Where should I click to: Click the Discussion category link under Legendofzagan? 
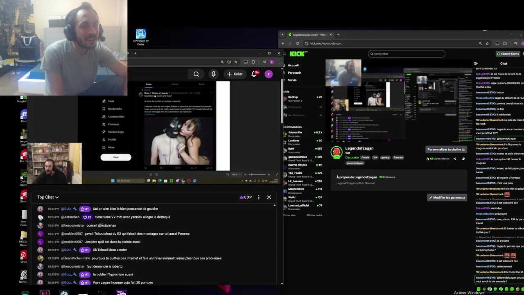(x=352, y=157)
